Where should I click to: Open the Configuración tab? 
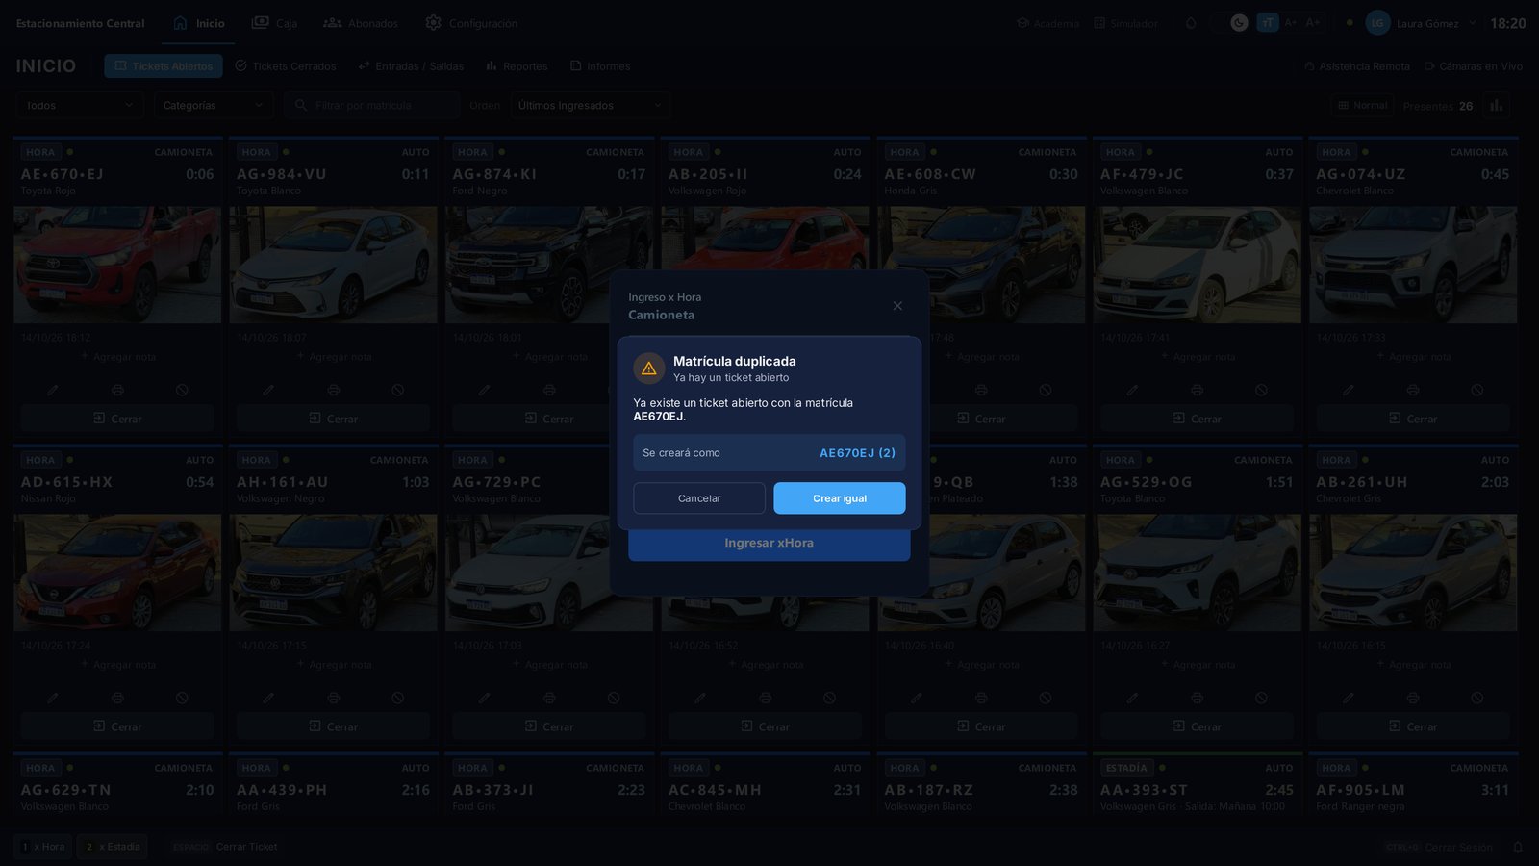coord(471,23)
